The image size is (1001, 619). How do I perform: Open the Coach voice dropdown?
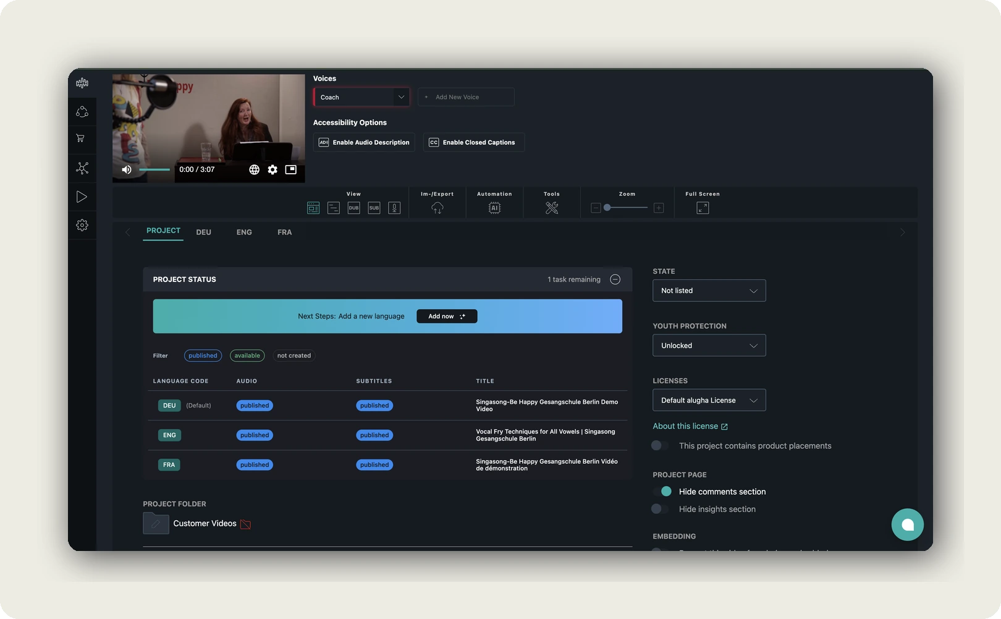click(x=361, y=97)
